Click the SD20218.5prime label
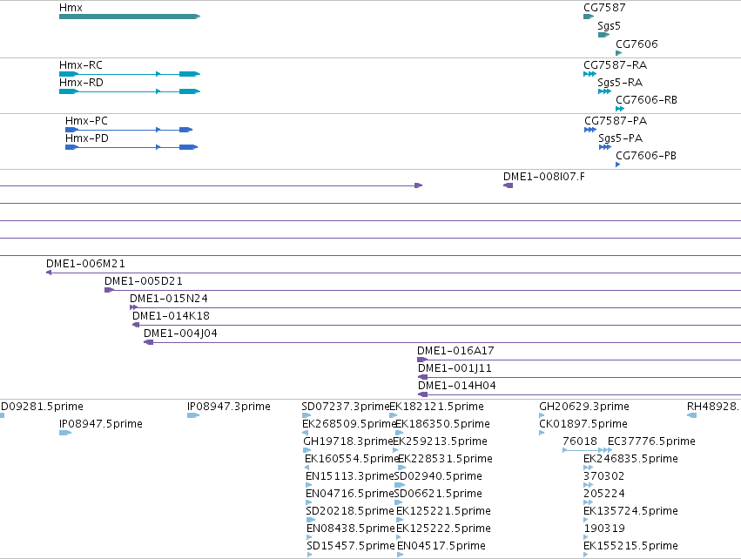This screenshot has width=741, height=559. pos(350,511)
